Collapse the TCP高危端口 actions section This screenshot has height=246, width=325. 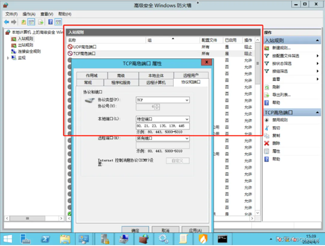[317, 112]
